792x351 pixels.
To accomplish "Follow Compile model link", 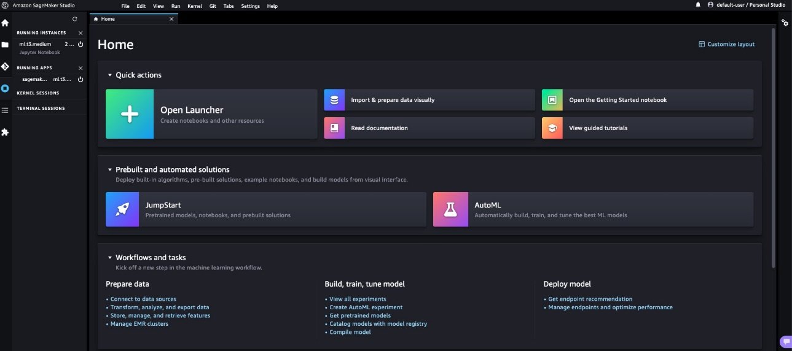I will [x=350, y=332].
